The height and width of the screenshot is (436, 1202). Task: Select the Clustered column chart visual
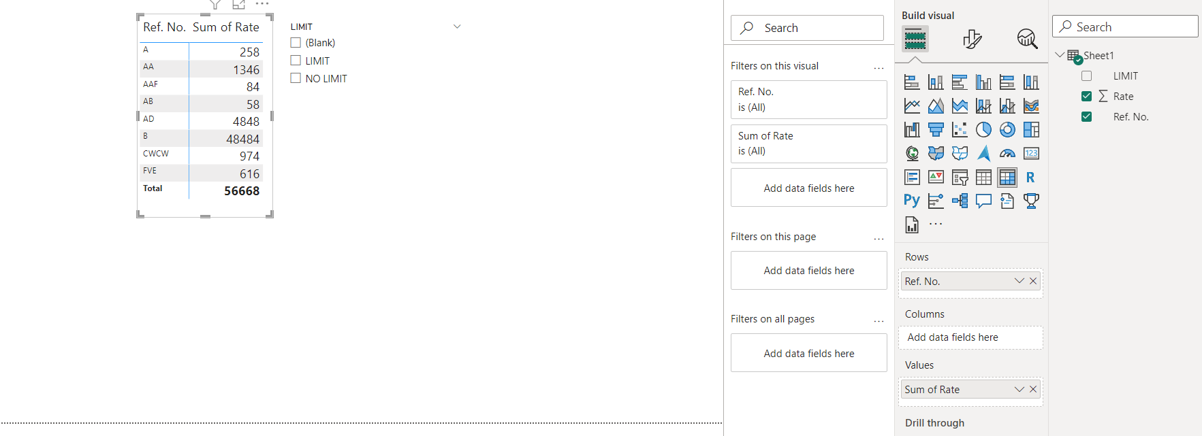(x=983, y=82)
